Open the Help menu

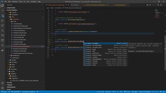(x=39, y=2)
